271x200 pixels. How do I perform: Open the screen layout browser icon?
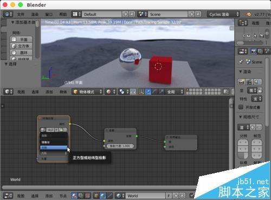click(x=76, y=14)
